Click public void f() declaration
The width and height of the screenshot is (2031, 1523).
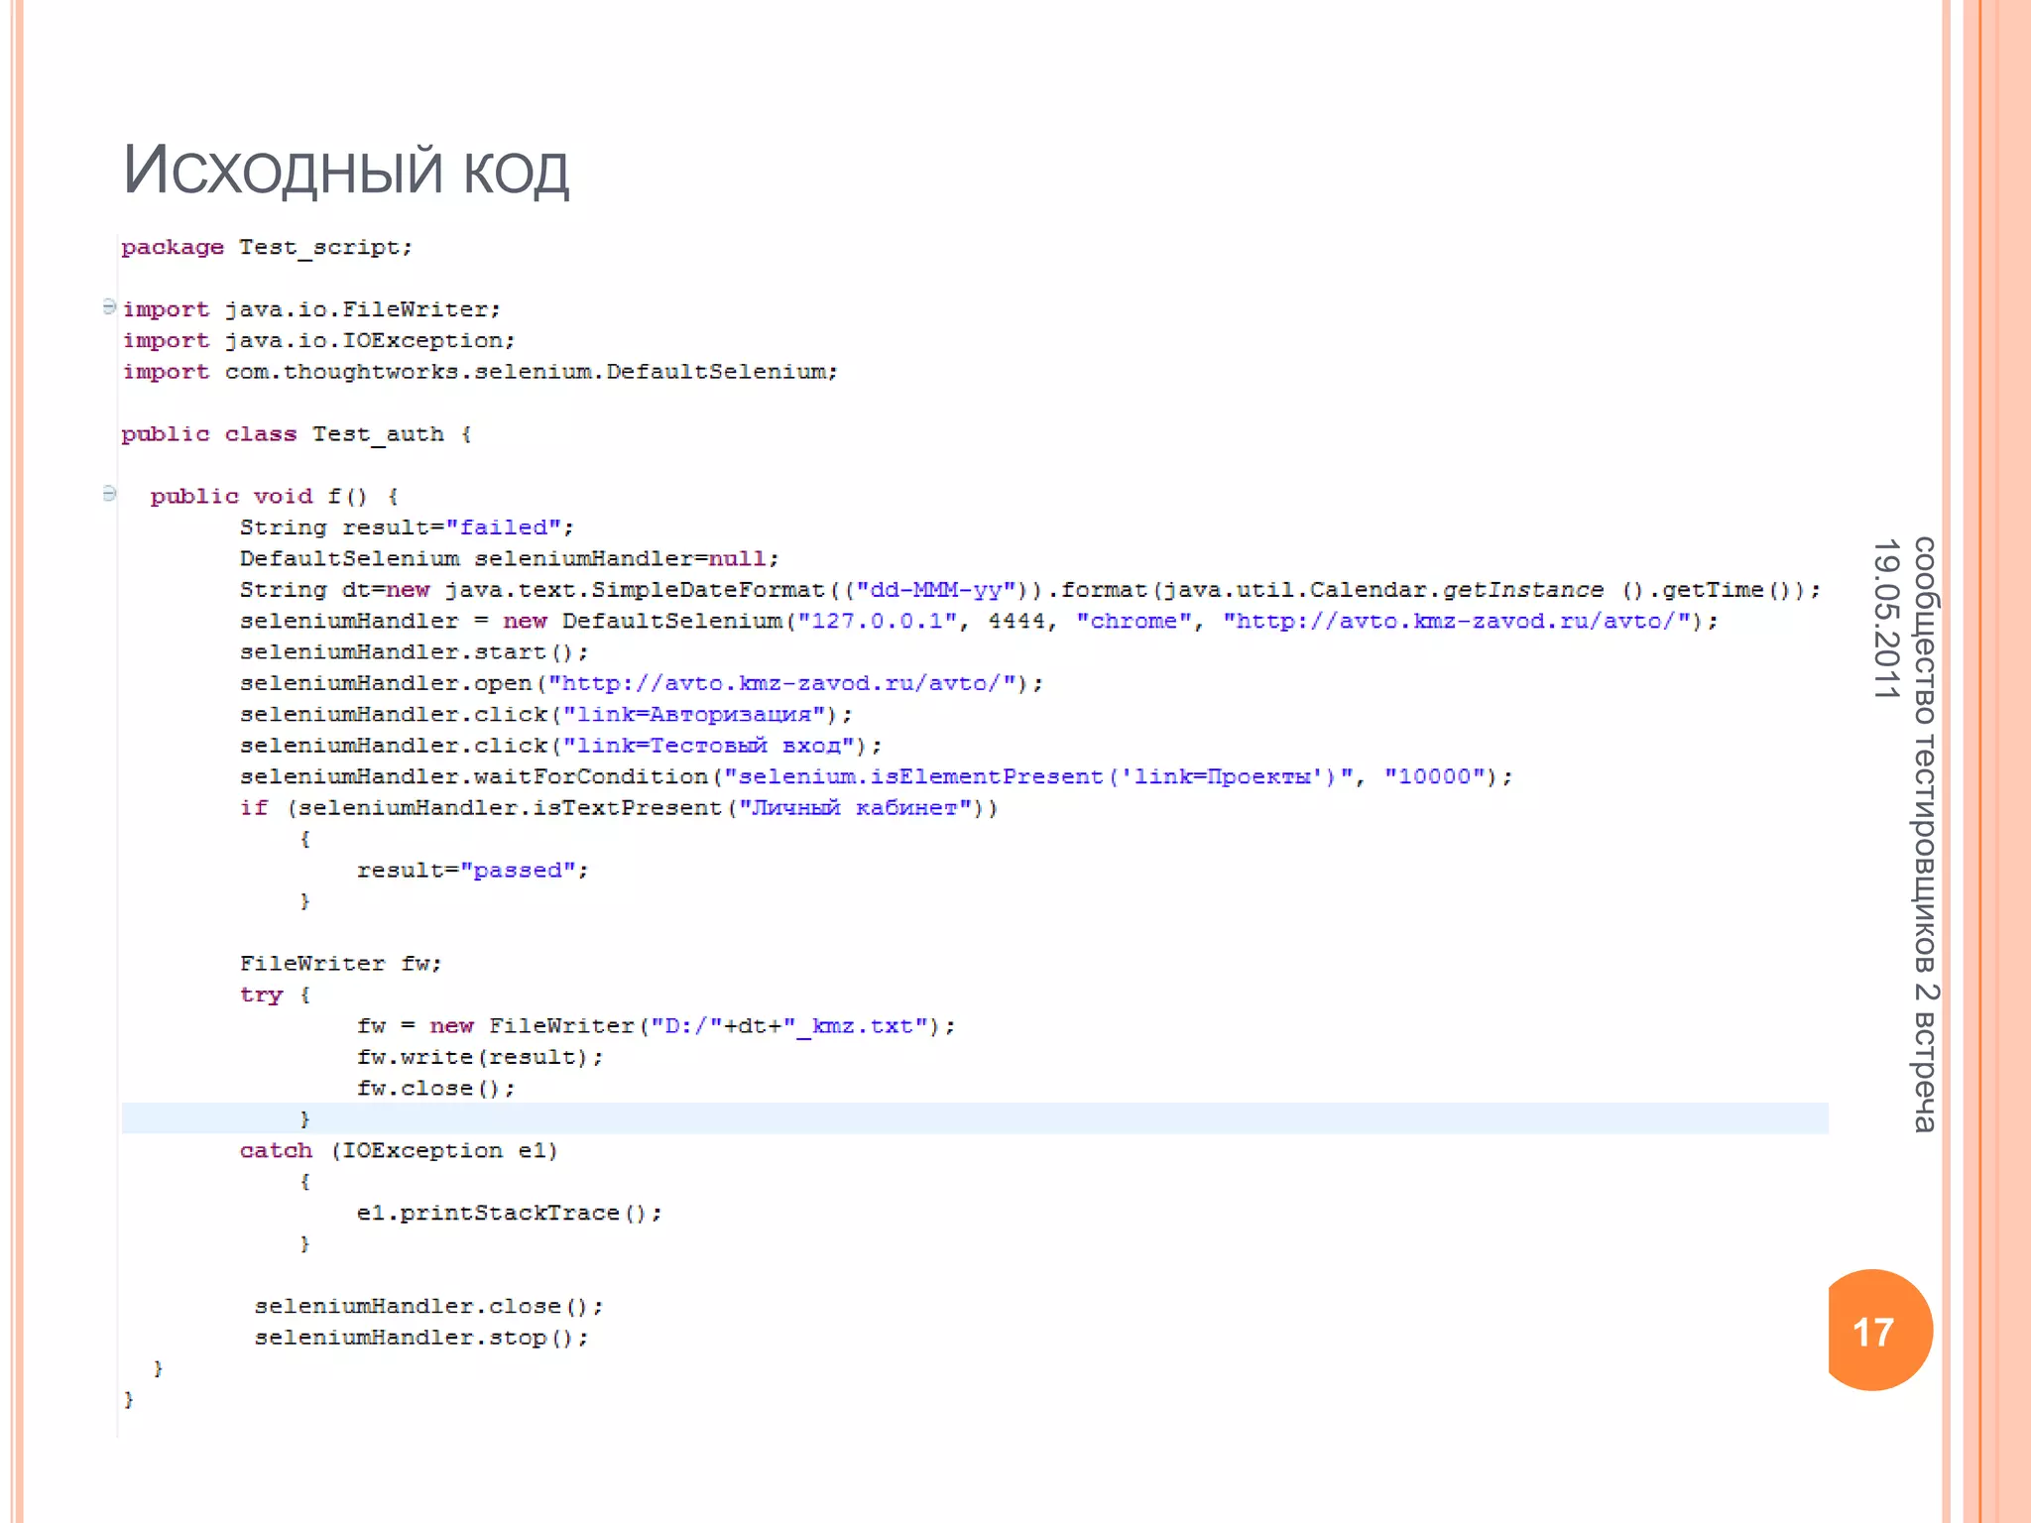click(x=275, y=496)
